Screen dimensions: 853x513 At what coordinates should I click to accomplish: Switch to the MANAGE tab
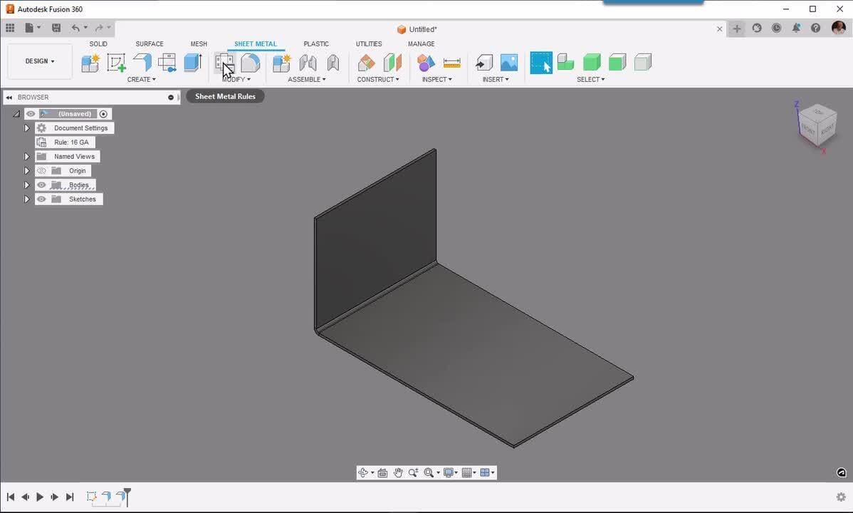click(x=421, y=43)
